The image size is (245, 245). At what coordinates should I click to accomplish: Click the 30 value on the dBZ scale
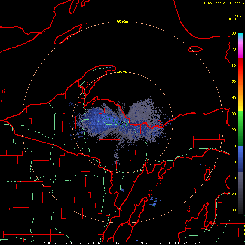tap(234, 114)
